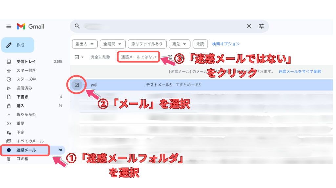Viewport: 336px width, 188px height.
Task: Open the main menu hamburger icon
Action: pos(9,26)
